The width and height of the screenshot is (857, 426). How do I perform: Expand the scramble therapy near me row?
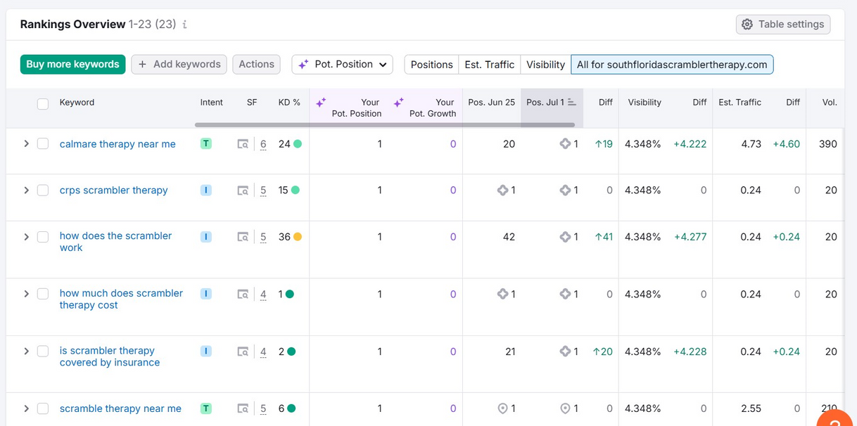(x=26, y=408)
